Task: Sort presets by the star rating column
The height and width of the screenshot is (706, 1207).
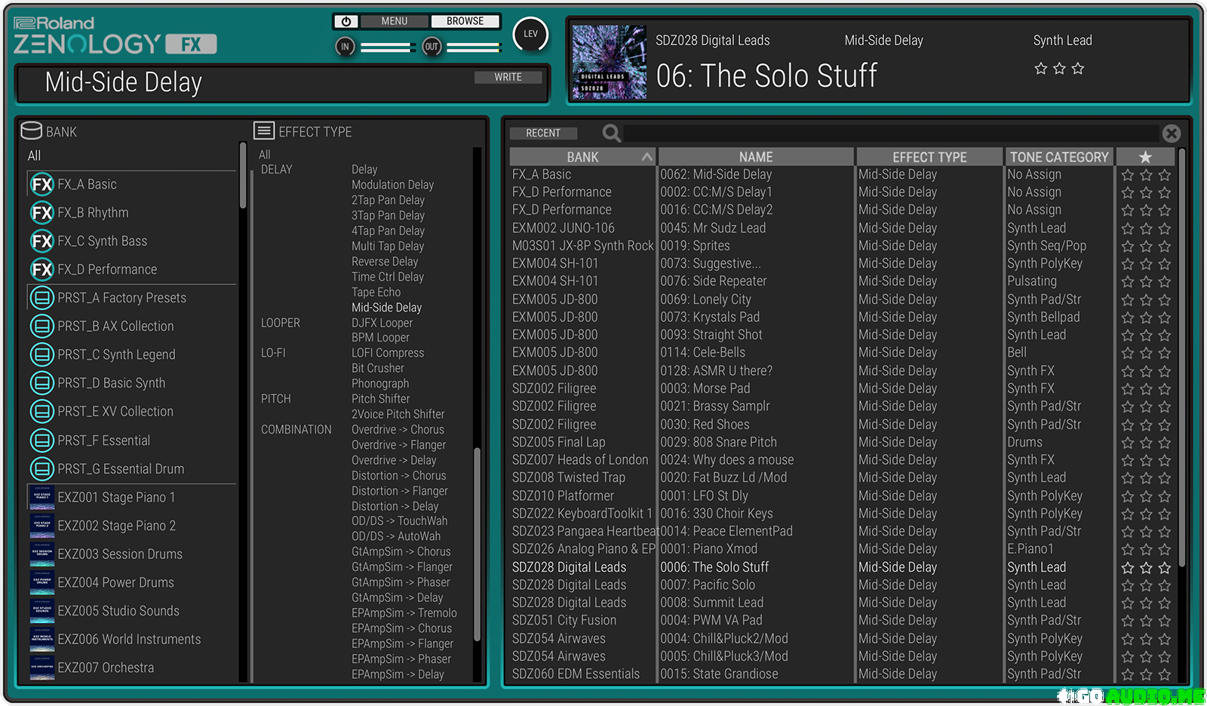Action: [x=1145, y=157]
